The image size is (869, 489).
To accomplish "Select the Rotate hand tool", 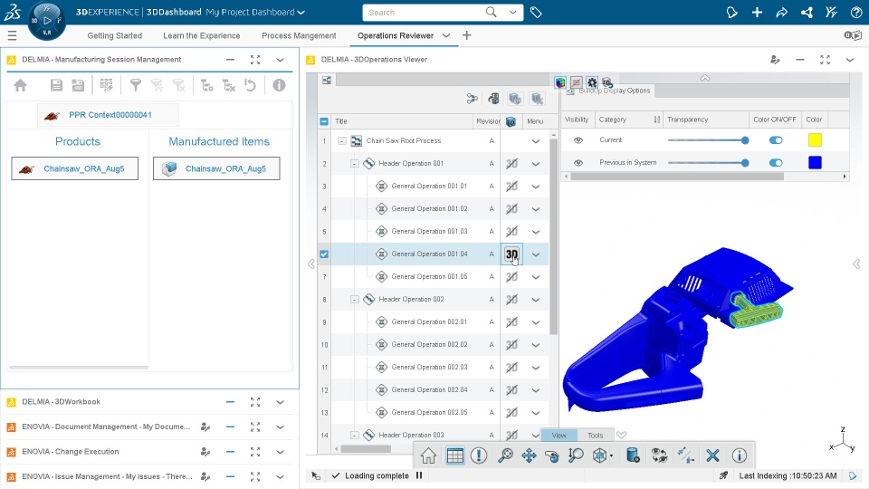I will 552,455.
